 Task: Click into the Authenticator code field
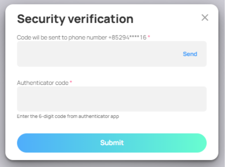[112, 99]
